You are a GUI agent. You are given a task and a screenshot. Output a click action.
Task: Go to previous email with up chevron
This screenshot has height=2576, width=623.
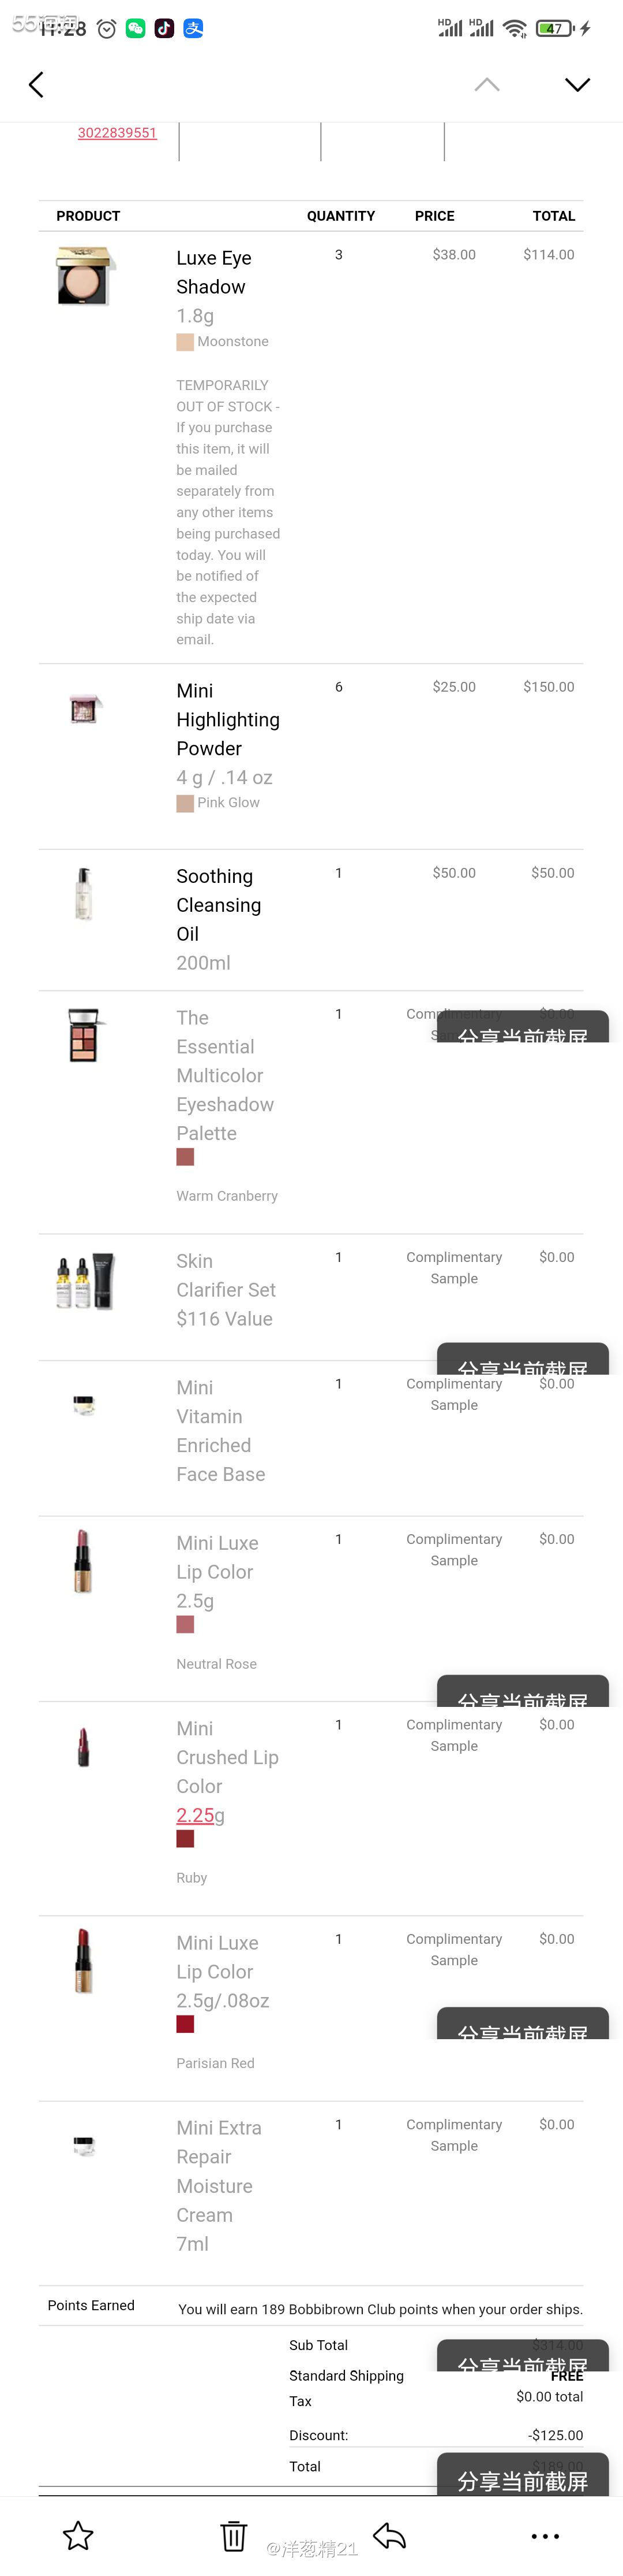[486, 85]
